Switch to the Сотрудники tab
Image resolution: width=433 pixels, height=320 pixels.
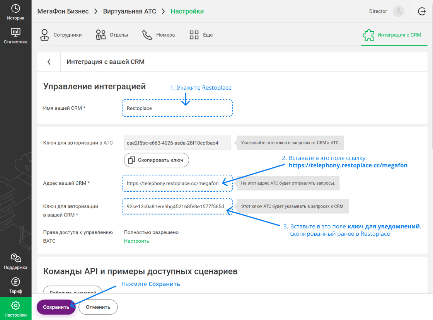click(61, 34)
